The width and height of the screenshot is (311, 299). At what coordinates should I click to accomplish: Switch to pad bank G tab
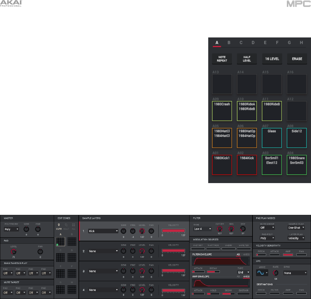(289, 43)
